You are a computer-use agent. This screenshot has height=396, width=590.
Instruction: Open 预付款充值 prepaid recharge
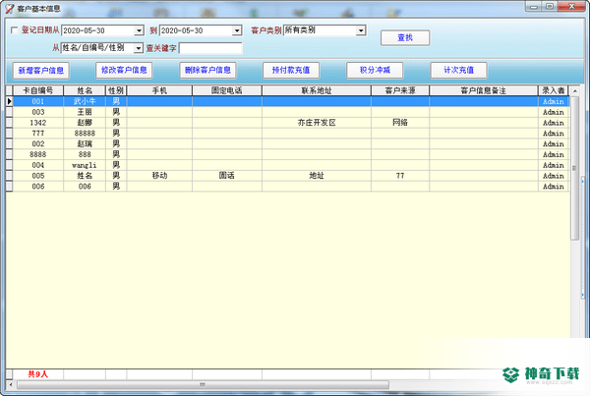click(291, 70)
